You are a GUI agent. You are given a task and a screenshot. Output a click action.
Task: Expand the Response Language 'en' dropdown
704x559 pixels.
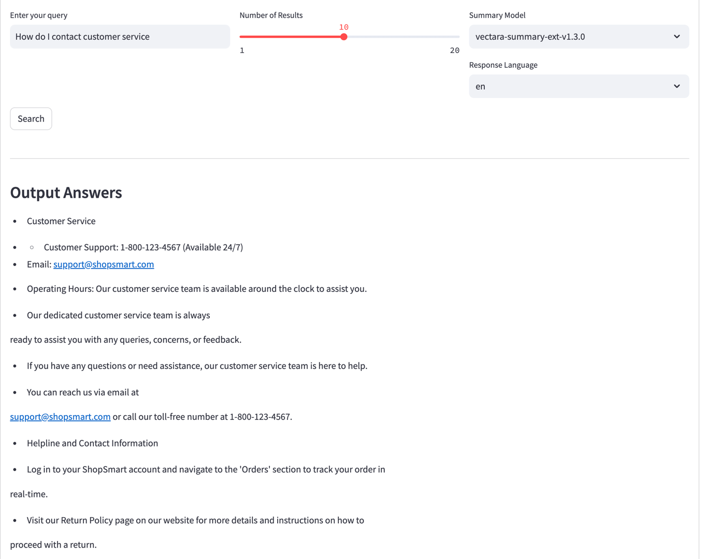[x=570, y=86]
